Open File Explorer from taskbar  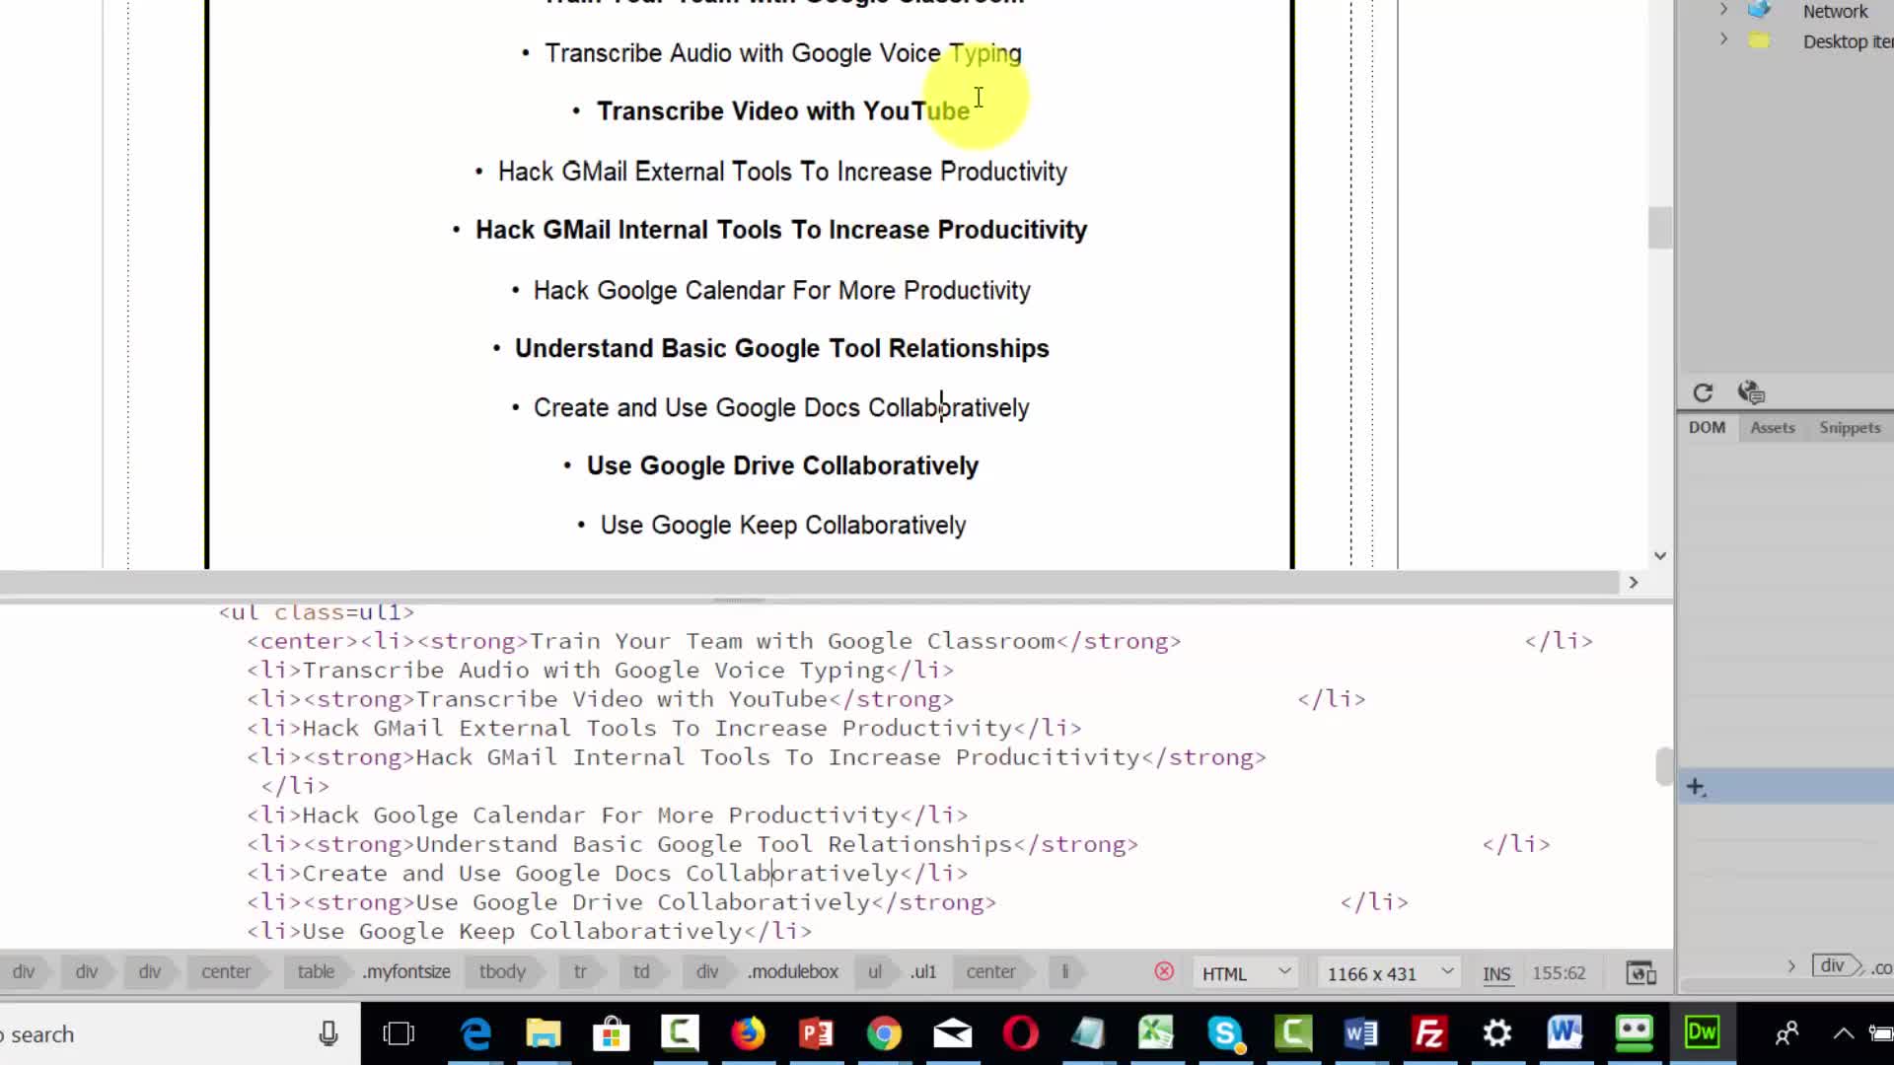point(544,1033)
